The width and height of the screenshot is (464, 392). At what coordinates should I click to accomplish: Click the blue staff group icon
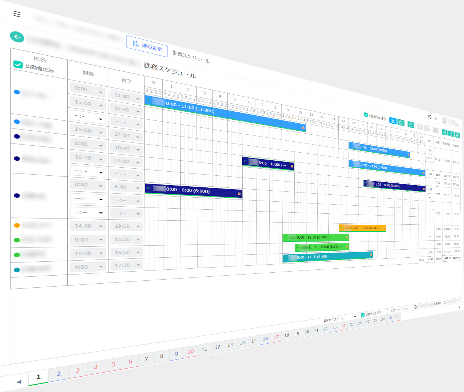click(x=393, y=121)
